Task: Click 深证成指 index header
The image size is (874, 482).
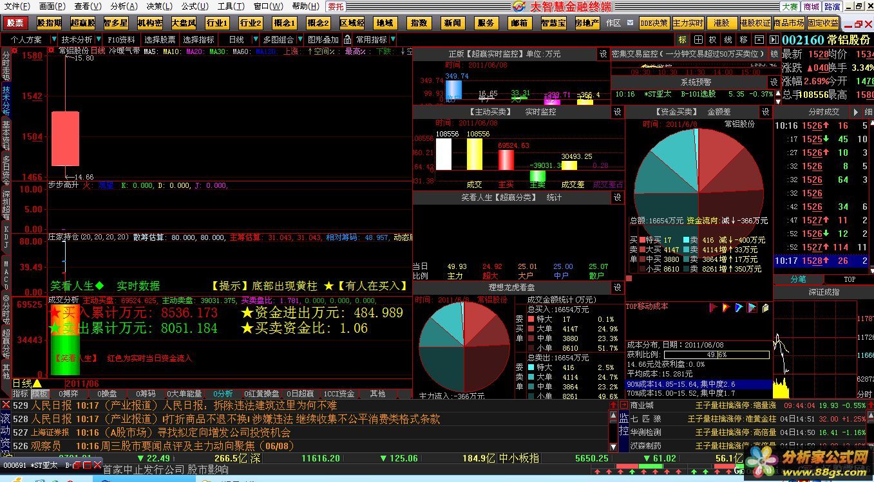Action: coord(823,292)
